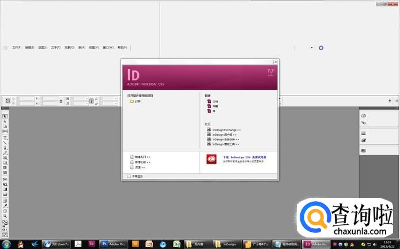Open the scale Y percentage dropdown

pos(86,104)
